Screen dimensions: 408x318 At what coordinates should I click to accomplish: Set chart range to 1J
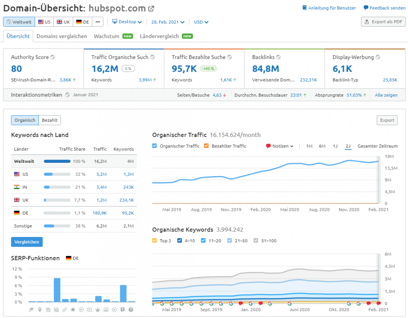pyautogui.click(x=335, y=146)
